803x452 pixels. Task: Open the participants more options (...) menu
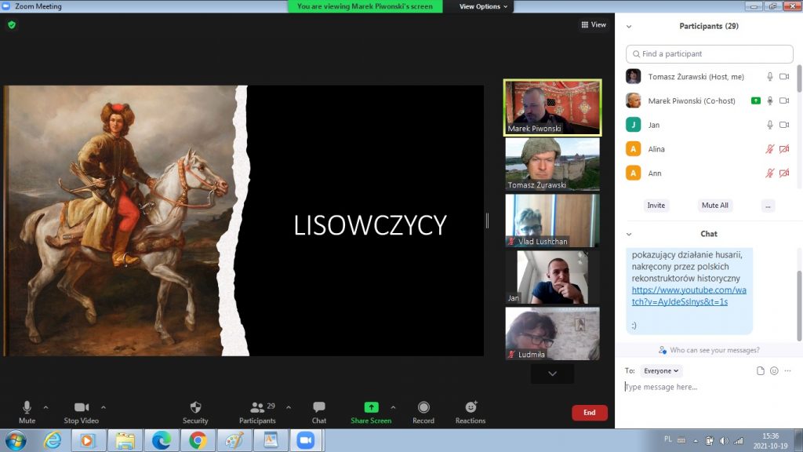(768, 206)
